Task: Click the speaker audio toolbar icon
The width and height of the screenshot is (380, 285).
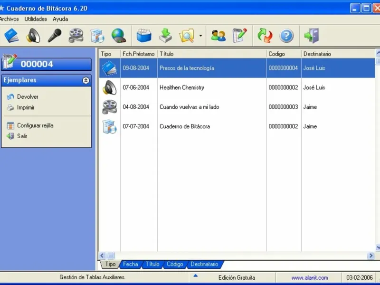Action: tap(33, 36)
